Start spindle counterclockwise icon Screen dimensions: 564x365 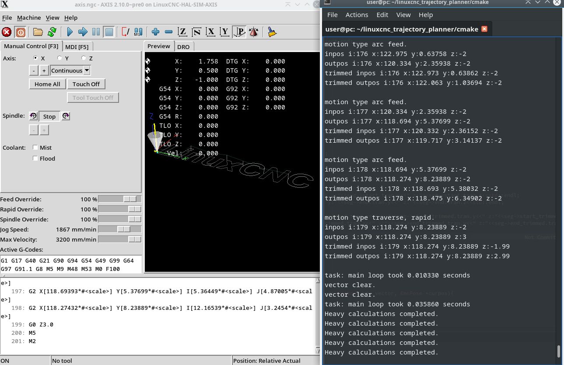[x=33, y=116]
